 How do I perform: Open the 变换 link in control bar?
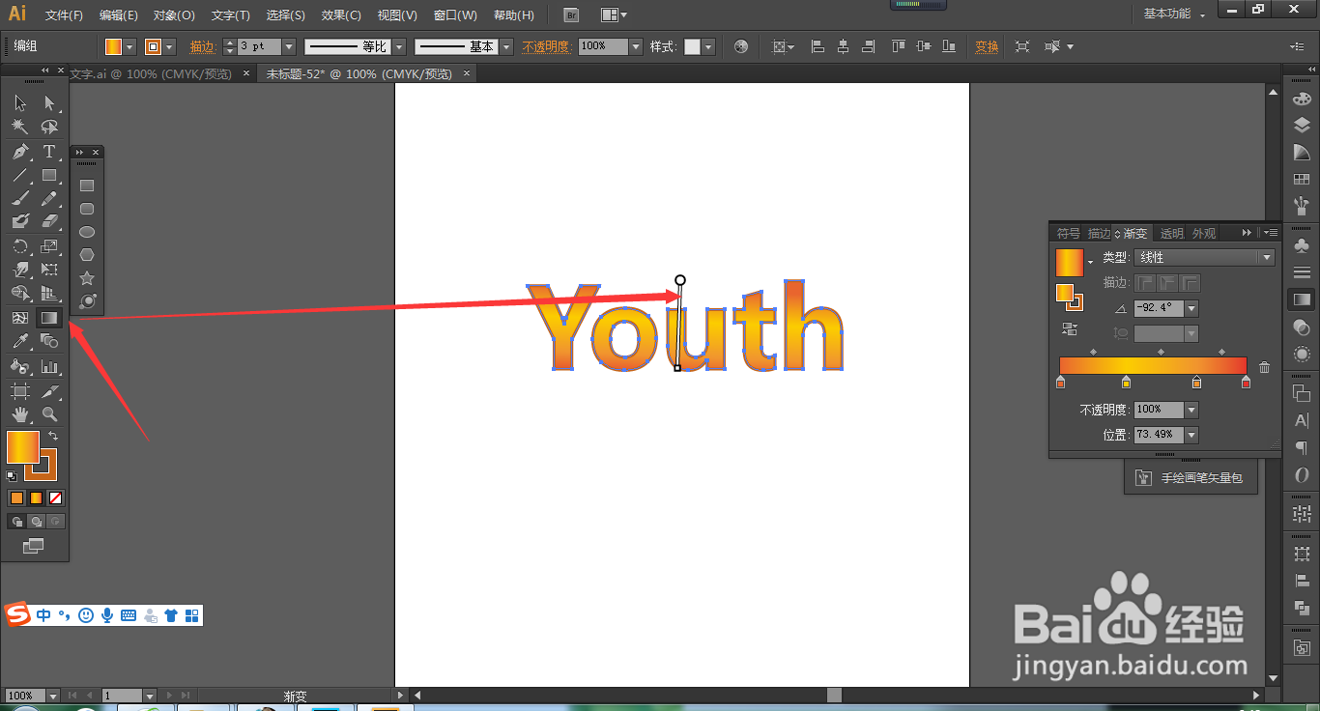pyautogui.click(x=987, y=46)
